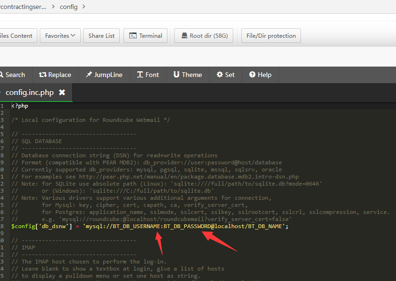Click the Root dir disk icon

(x=185, y=35)
